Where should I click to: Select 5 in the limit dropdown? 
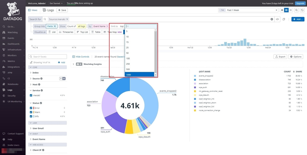point(139,31)
